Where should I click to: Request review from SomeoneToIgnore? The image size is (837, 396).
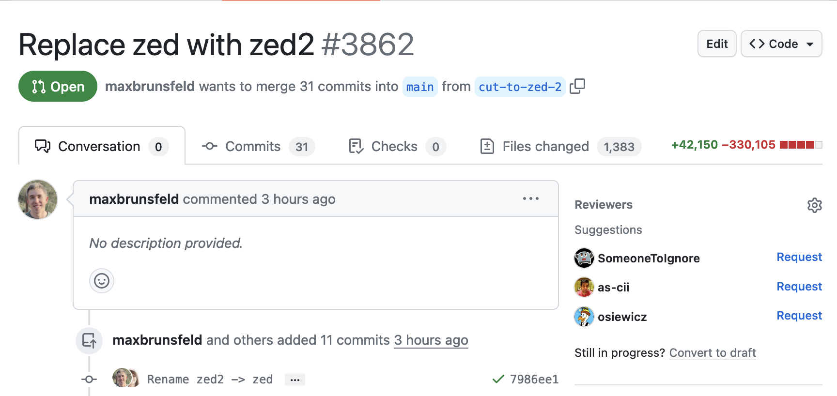(x=799, y=257)
